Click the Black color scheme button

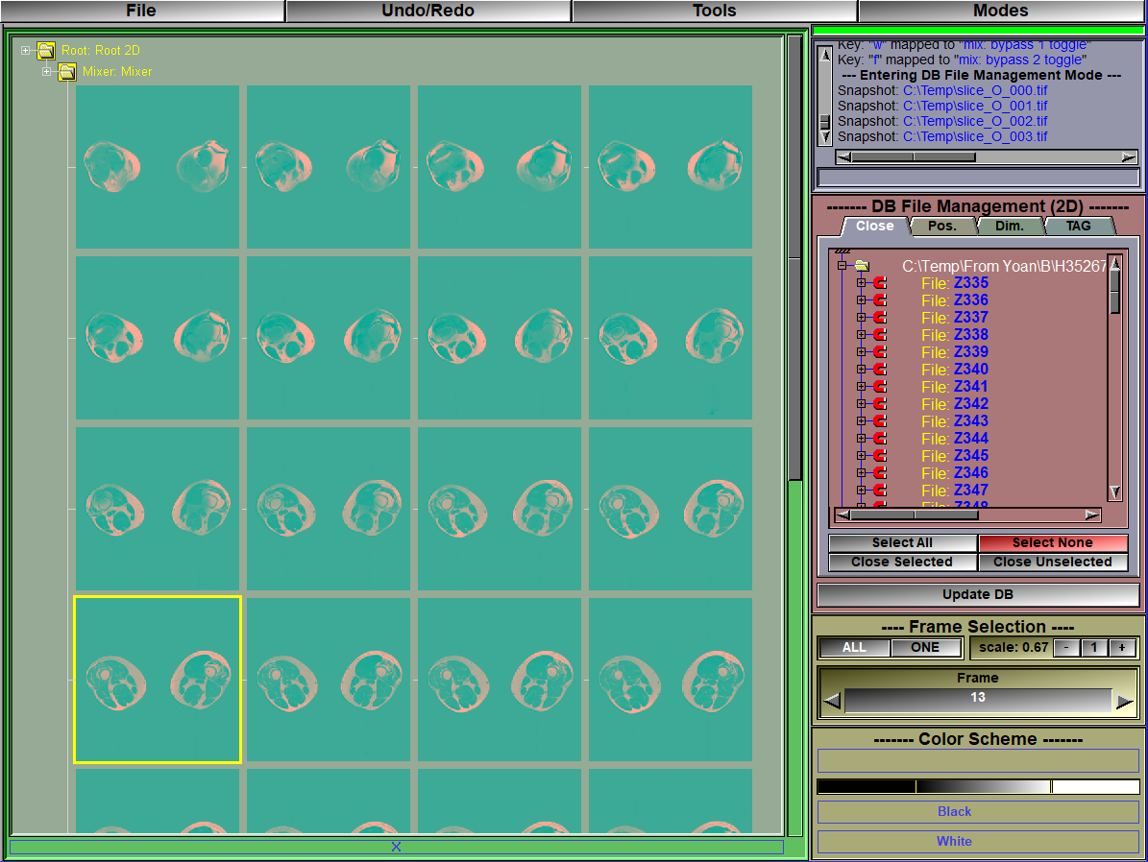(978, 811)
